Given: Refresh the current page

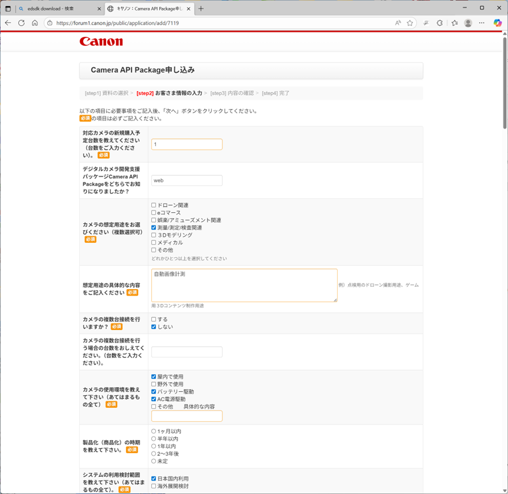Looking at the screenshot, I should (21, 23).
